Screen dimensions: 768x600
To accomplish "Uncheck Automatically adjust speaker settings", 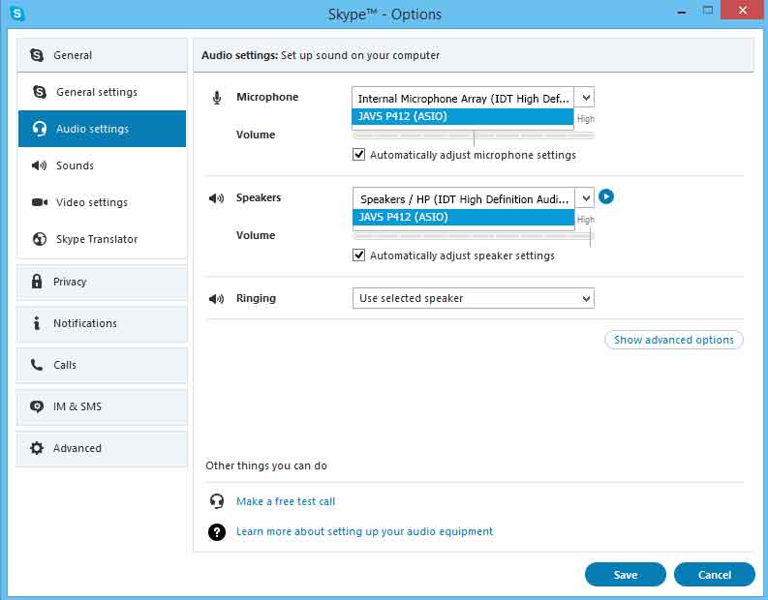I will coord(358,255).
